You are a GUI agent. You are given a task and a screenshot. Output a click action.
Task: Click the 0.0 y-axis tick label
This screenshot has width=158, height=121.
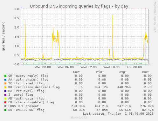coord(17,64)
